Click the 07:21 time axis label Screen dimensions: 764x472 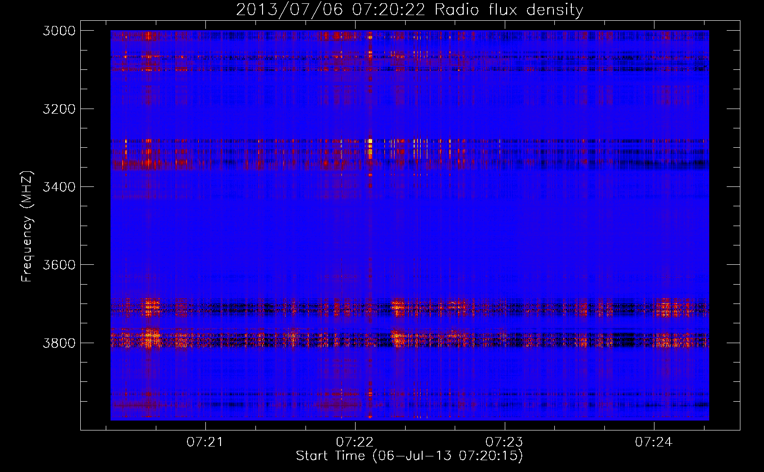[205, 442]
